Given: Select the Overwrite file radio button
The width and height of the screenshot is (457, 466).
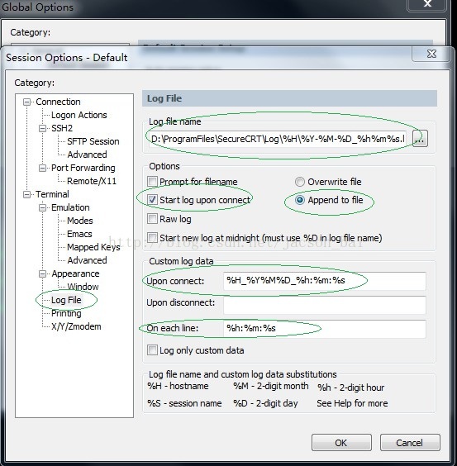Looking at the screenshot, I should 300,182.
